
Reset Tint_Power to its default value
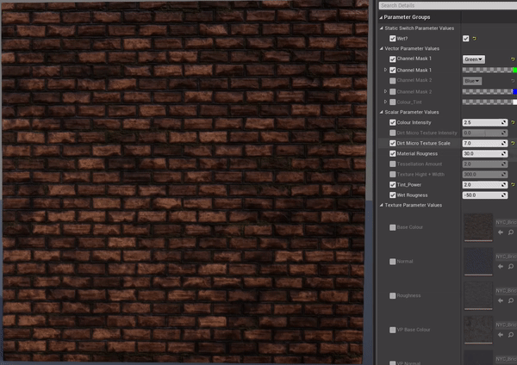click(513, 185)
